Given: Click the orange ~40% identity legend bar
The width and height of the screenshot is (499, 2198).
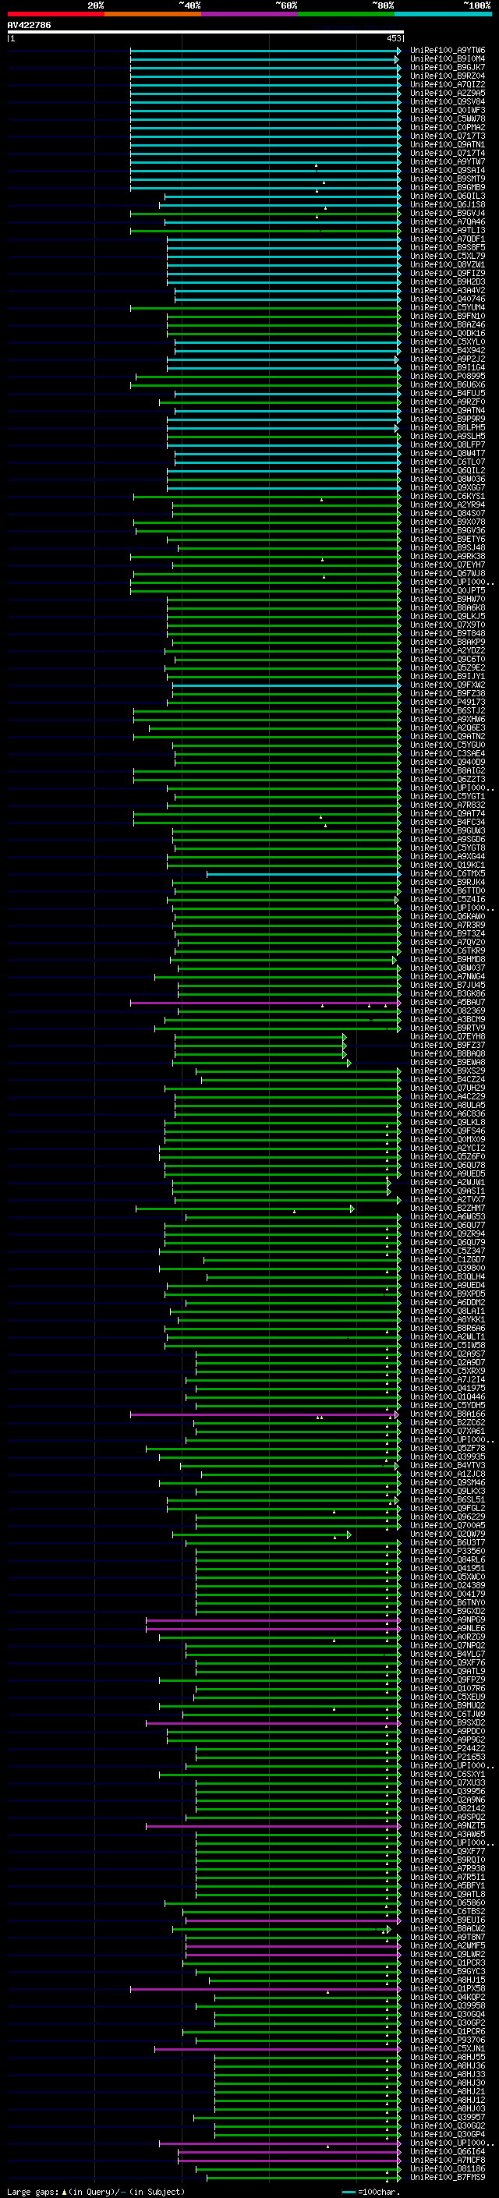Looking at the screenshot, I should tap(153, 14).
